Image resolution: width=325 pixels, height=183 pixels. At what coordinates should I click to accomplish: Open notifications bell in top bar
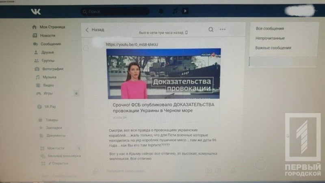162,12
